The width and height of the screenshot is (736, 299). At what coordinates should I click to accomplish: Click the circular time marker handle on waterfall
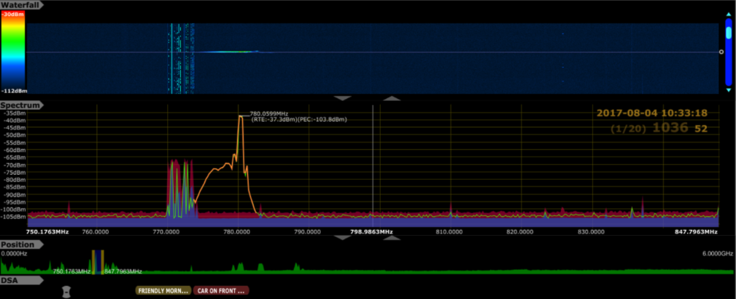tap(721, 52)
